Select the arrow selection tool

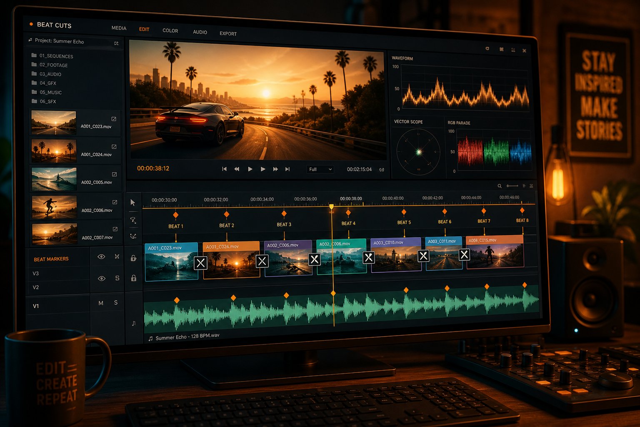132,202
